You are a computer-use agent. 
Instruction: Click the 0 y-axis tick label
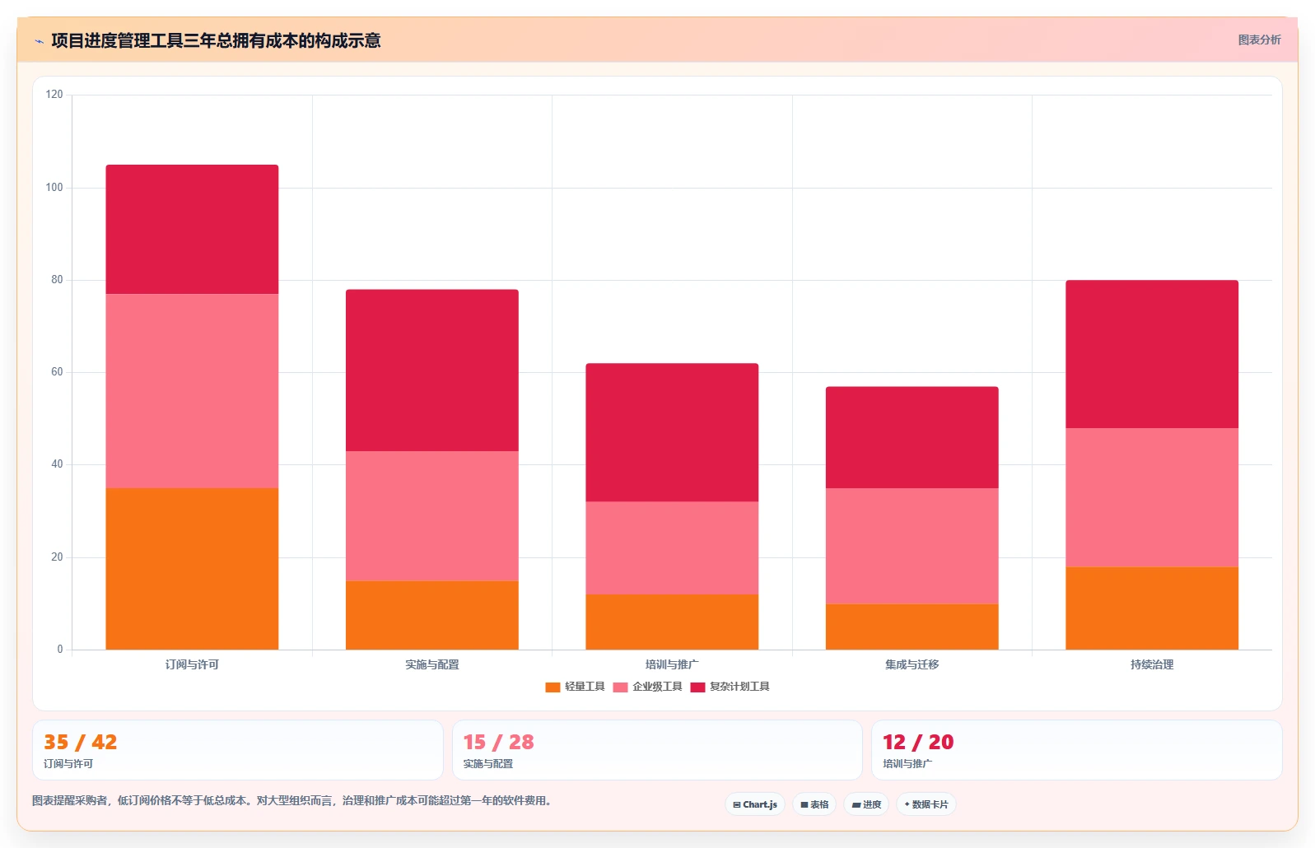pos(60,650)
